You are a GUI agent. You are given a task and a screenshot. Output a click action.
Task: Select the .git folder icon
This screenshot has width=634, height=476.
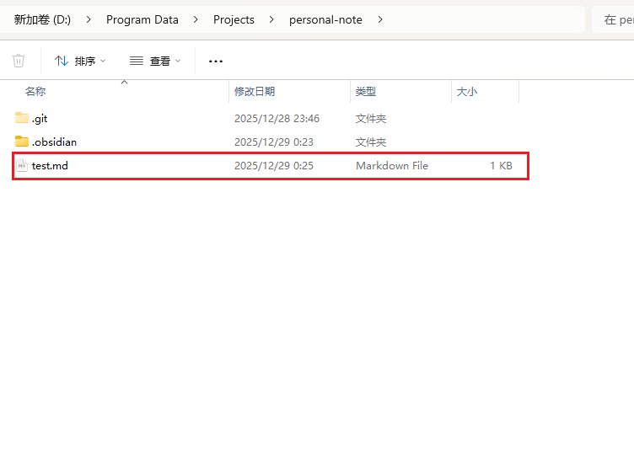click(x=22, y=118)
